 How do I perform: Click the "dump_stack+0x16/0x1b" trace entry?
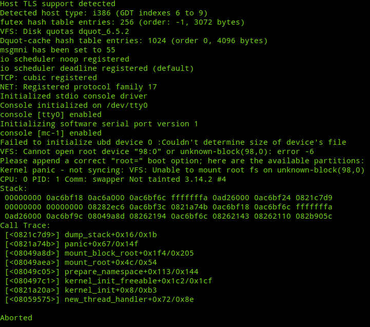tap(110, 235)
